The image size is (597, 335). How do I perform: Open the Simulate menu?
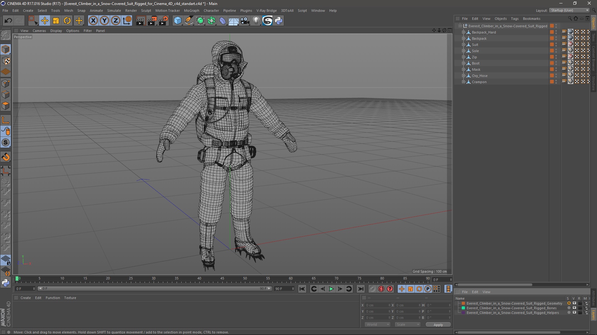pos(114,11)
